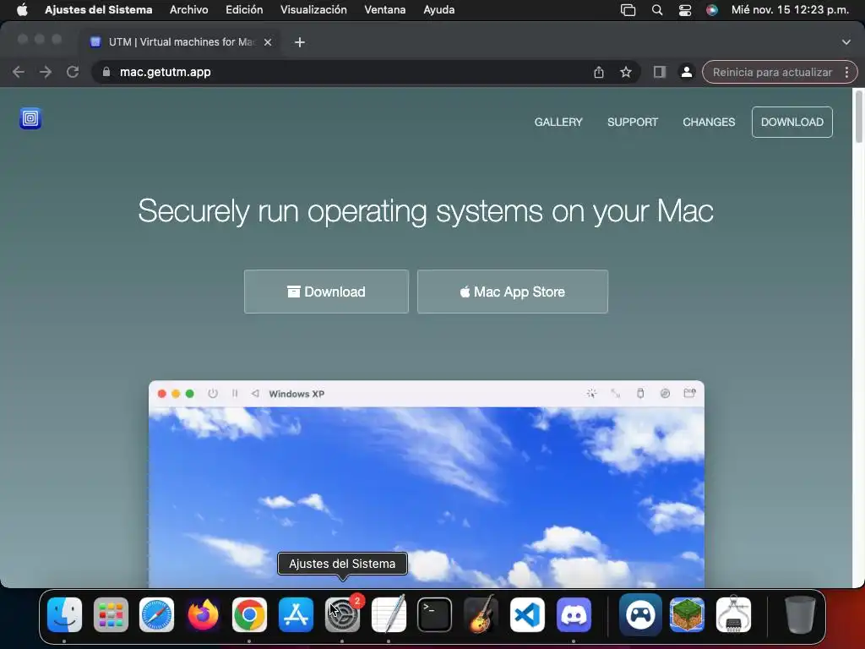Open the game controller app in Dock
Screen dimensions: 865x649
(640, 614)
